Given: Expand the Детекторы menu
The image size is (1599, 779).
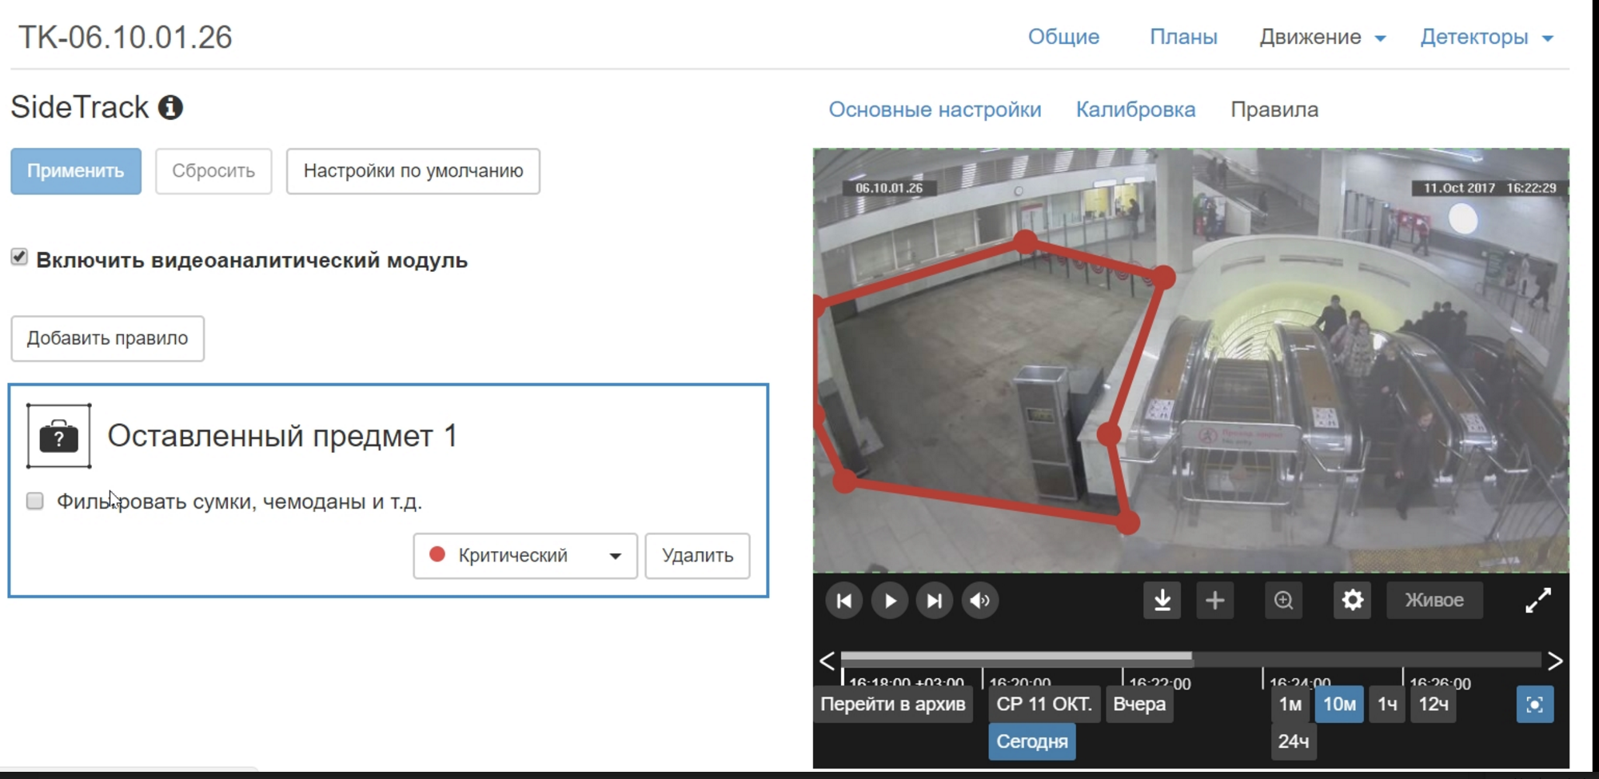Looking at the screenshot, I should [1486, 37].
